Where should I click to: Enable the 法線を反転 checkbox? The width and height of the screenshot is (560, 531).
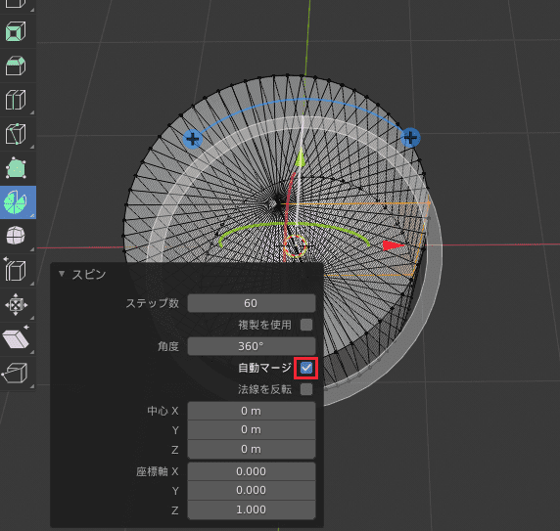[x=306, y=389]
